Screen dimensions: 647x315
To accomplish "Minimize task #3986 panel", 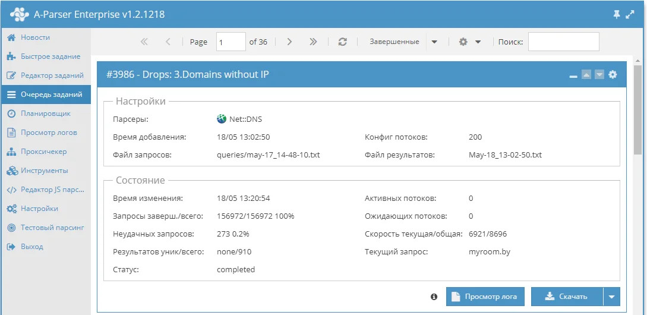I will [x=573, y=75].
